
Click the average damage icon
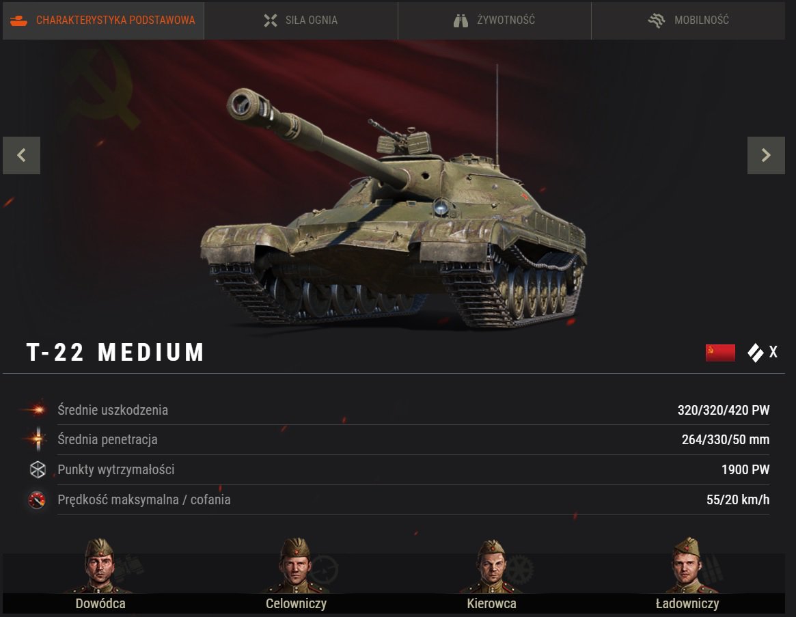[x=36, y=409]
